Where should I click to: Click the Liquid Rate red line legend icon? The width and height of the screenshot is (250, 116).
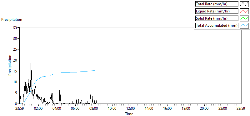(244, 11)
